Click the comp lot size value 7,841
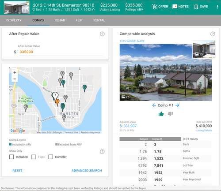 [159, 165]
